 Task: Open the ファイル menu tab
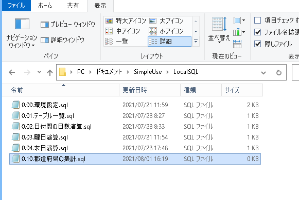16,6
